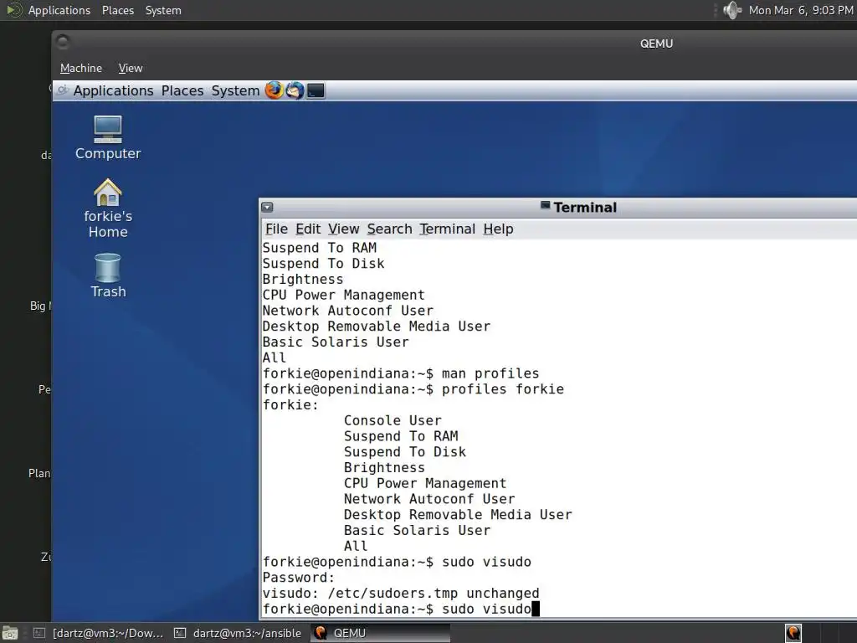Click the Terminal window title bar
Viewport: 857px width, 643px height.
[558, 208]
